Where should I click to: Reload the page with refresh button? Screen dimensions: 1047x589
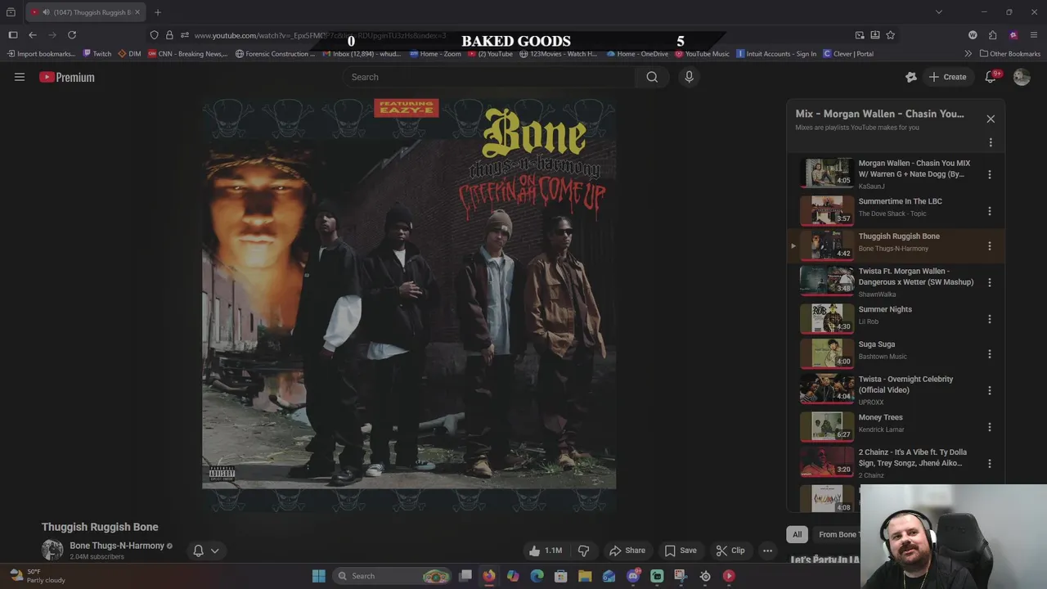coord(72,35)
